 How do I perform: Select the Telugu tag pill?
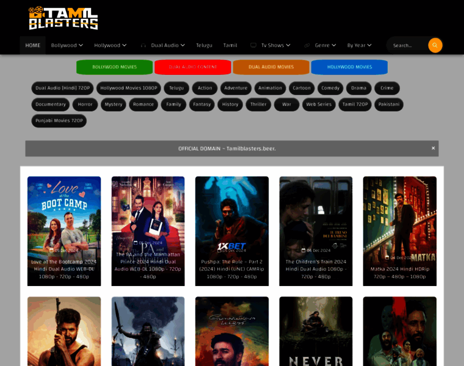176,88
